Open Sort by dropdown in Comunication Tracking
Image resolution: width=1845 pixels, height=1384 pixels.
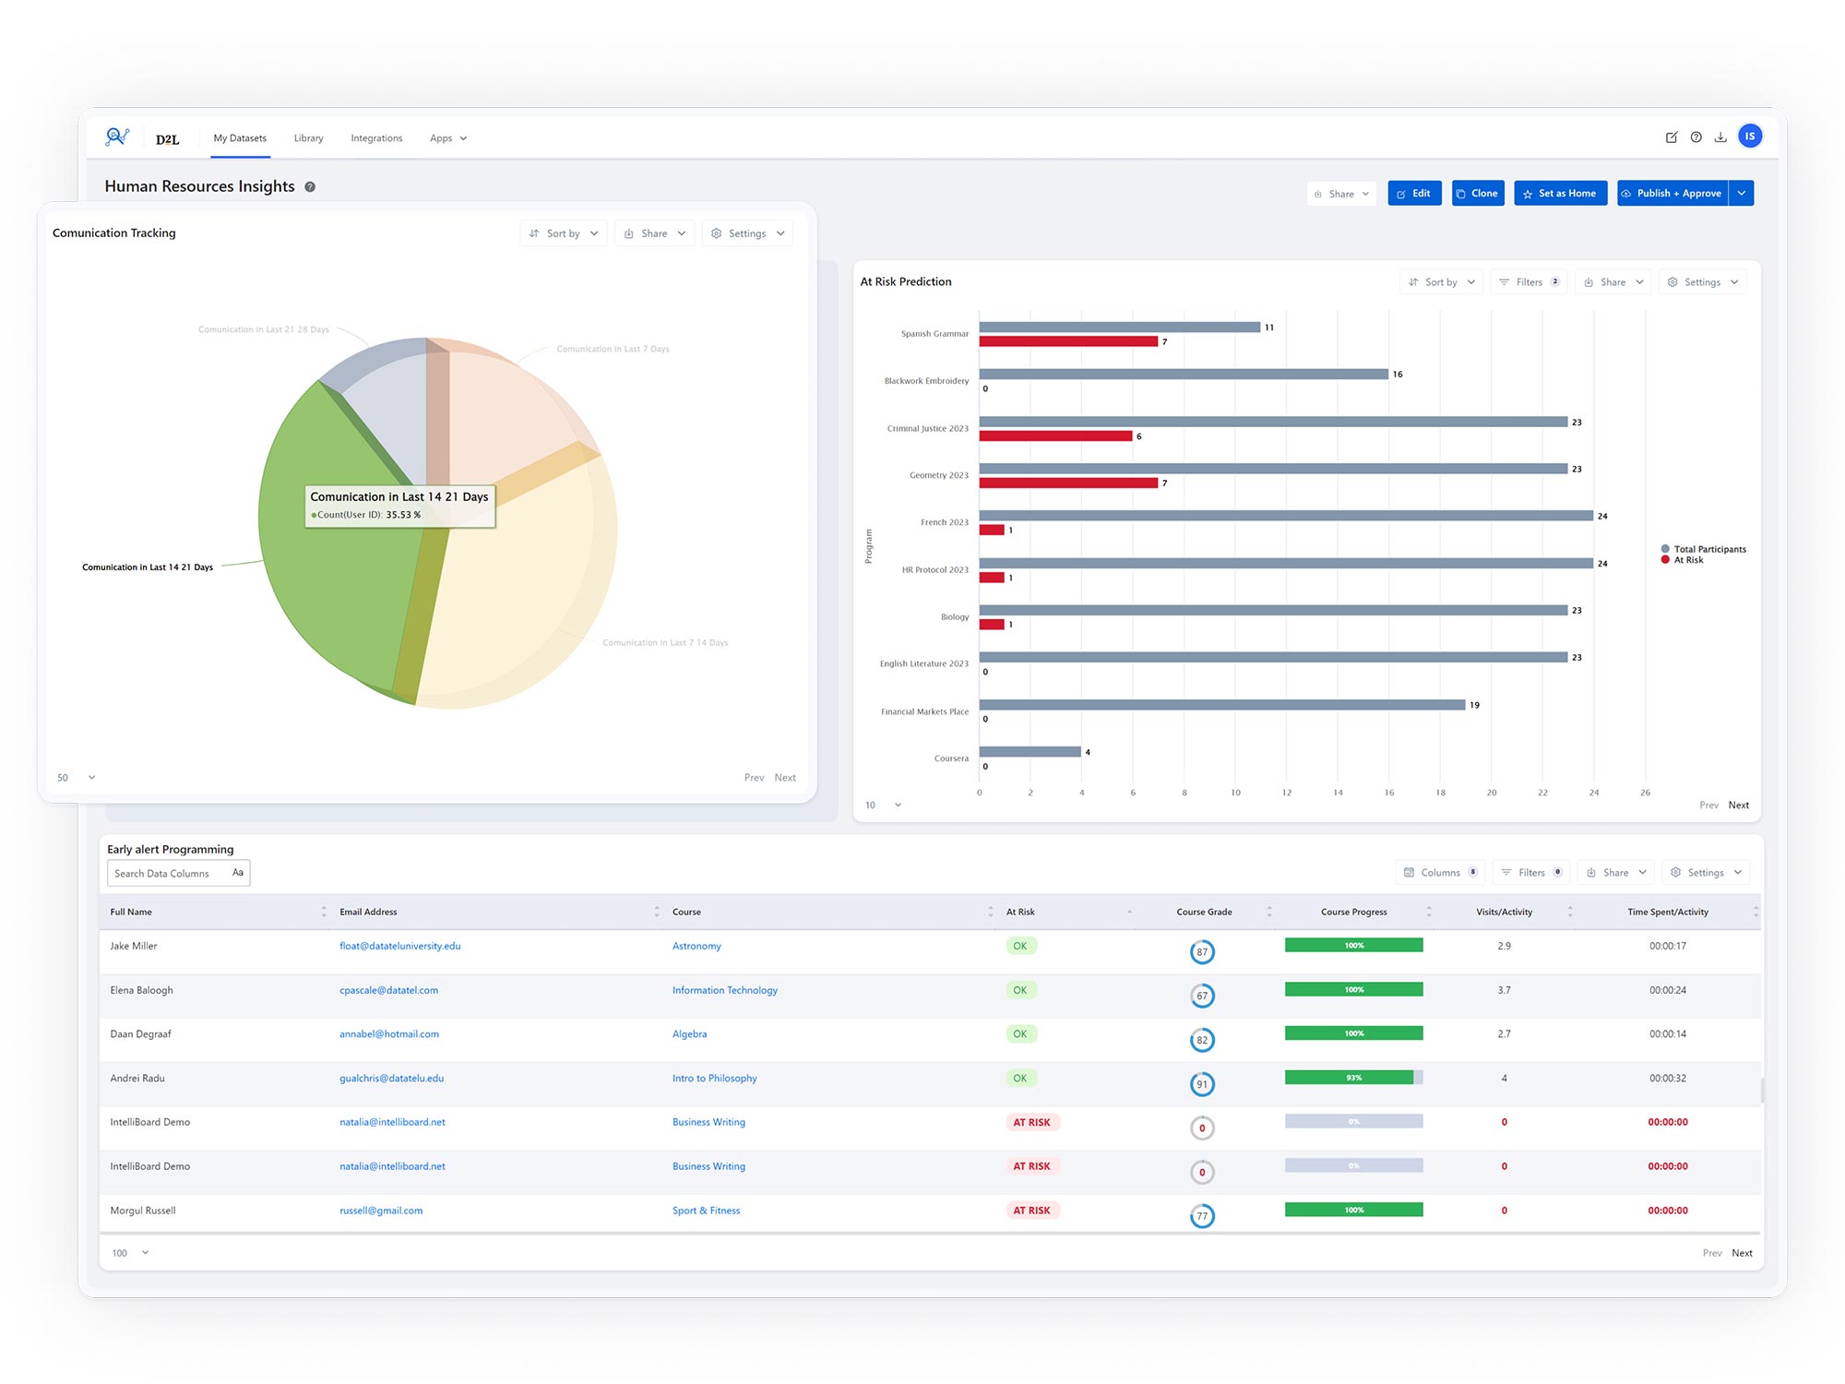(x=564, y=233)
